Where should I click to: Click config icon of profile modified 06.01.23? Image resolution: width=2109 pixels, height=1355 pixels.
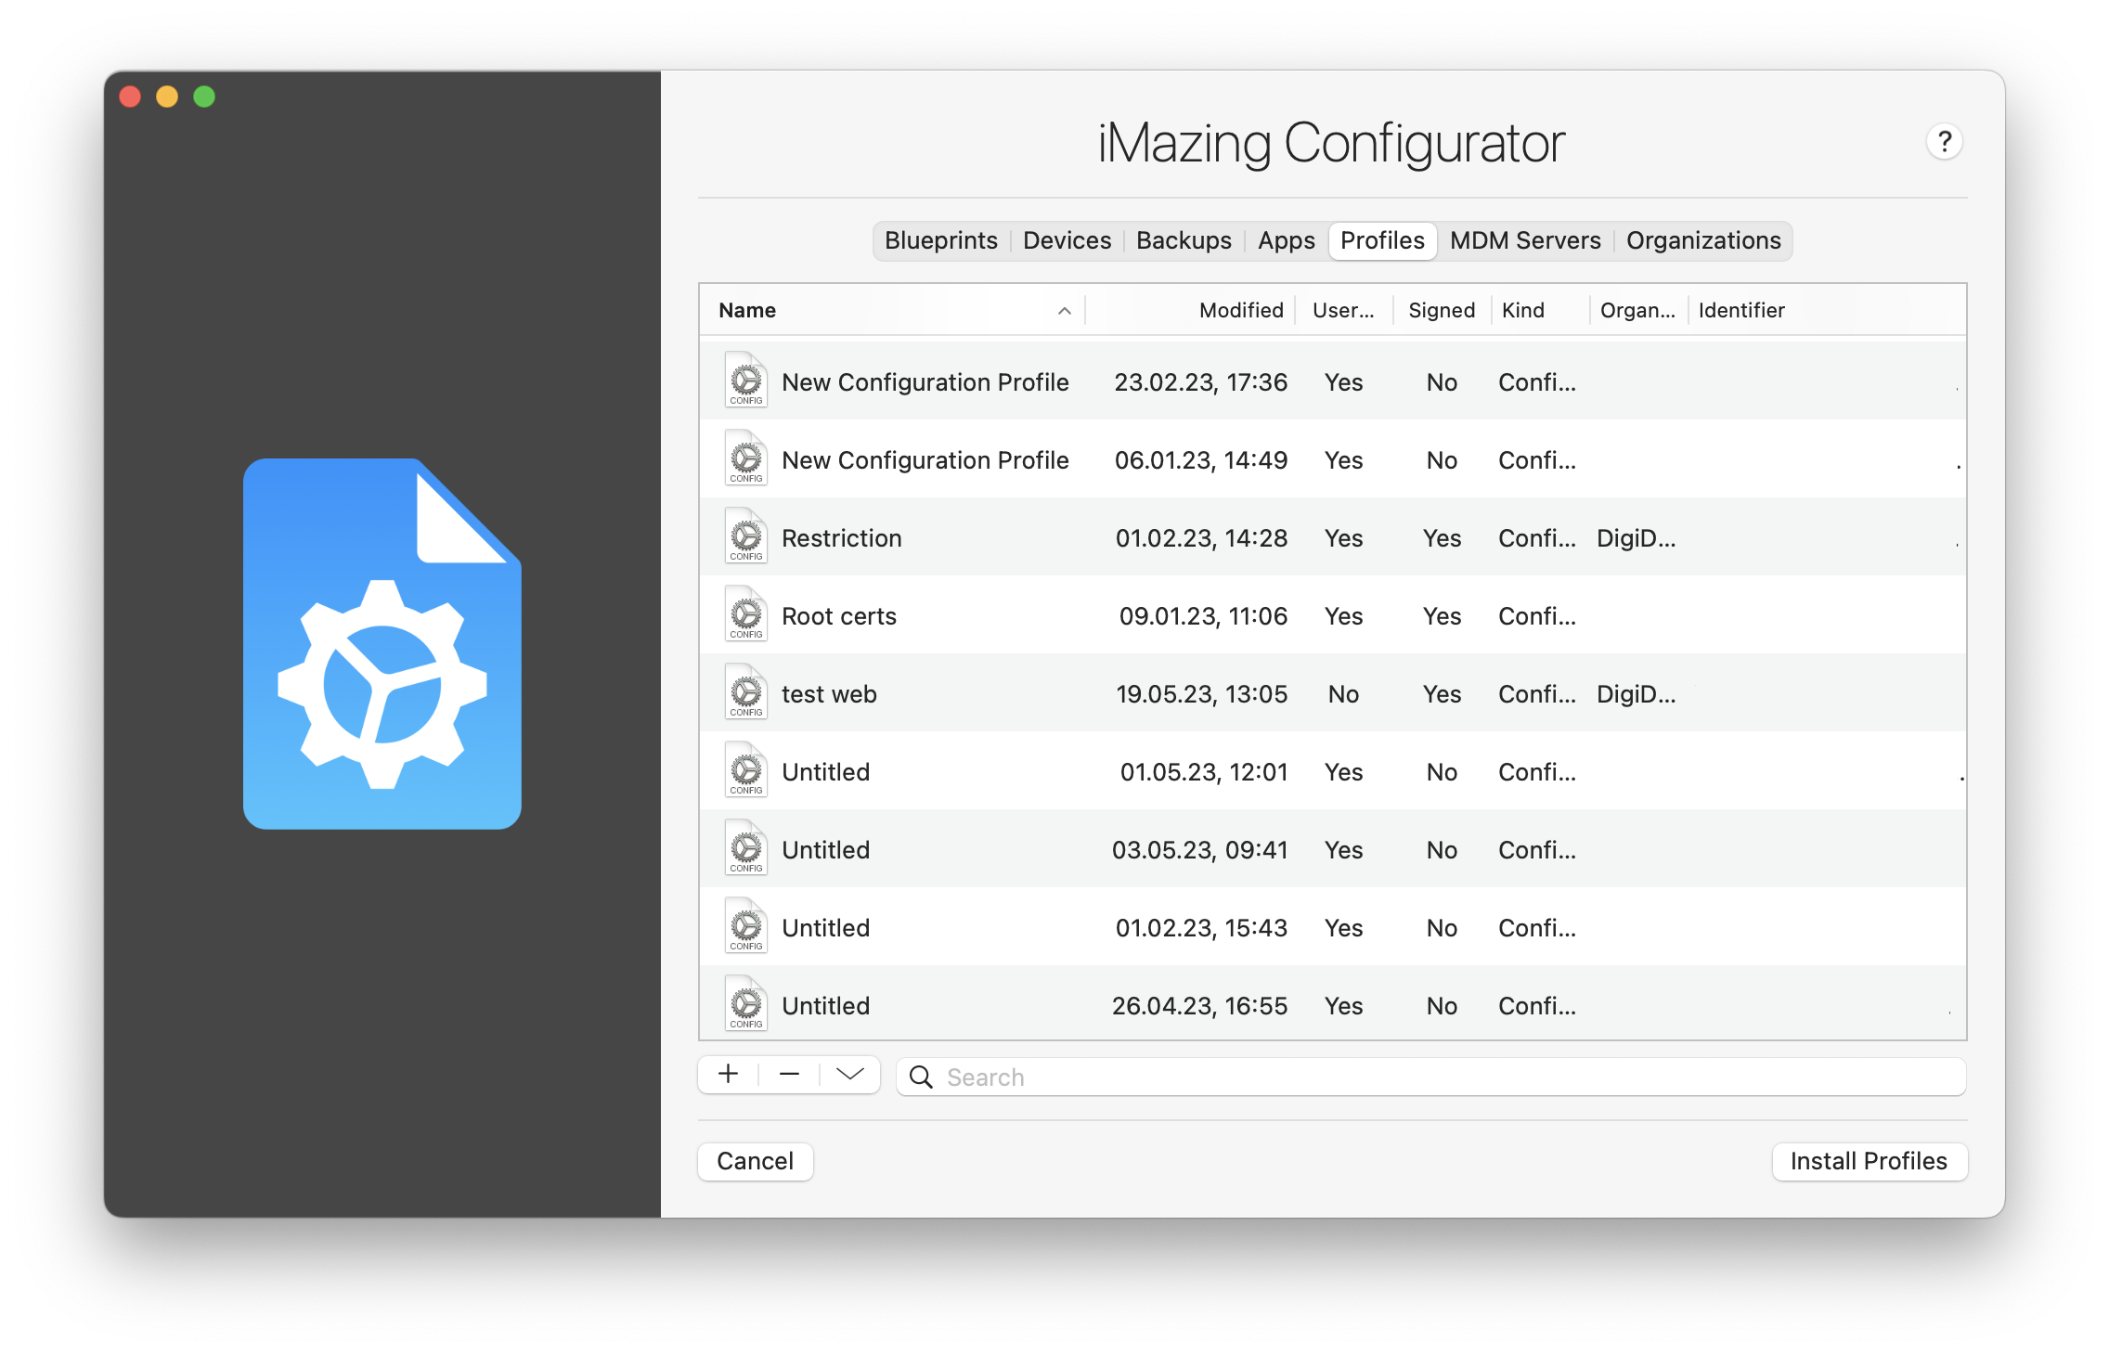coord(746,459)
